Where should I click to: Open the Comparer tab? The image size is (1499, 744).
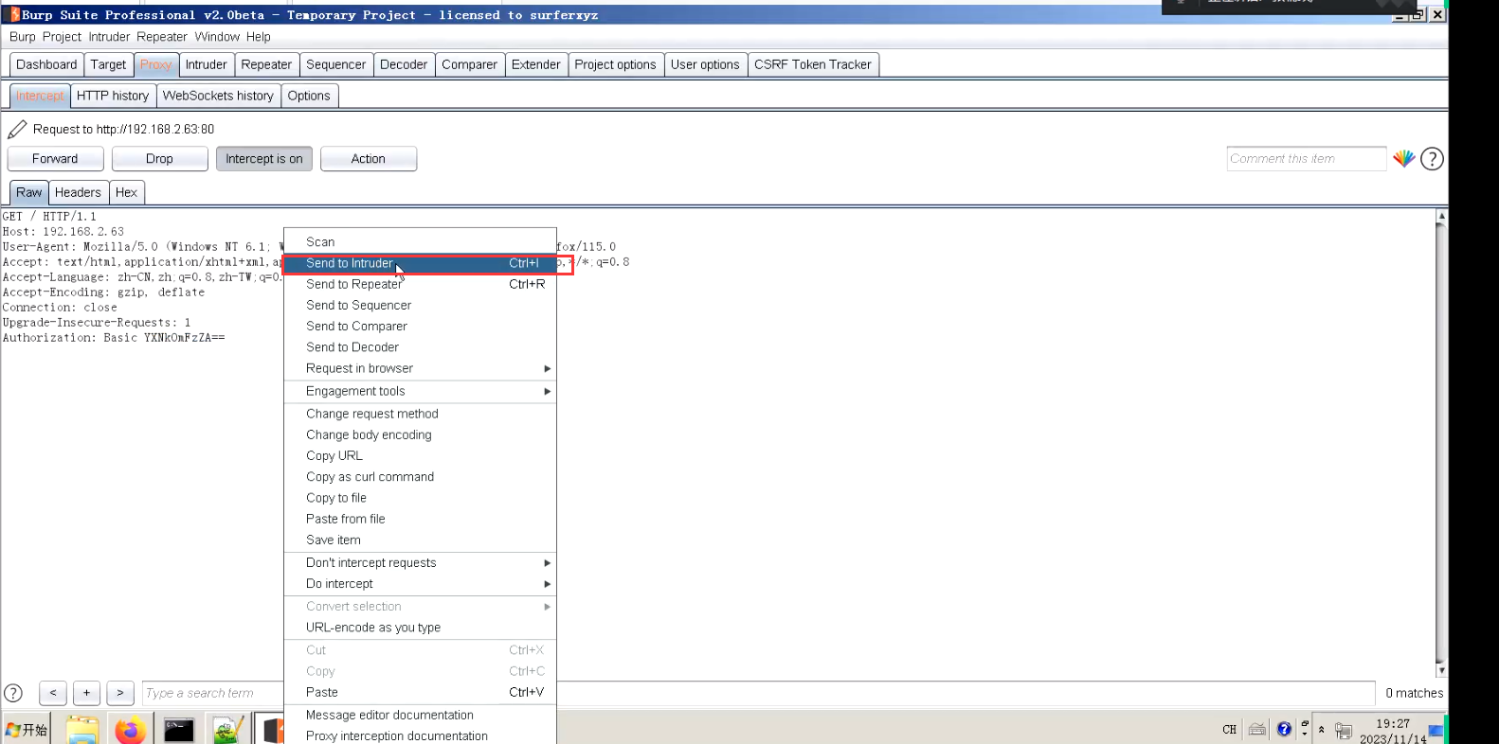point(469,64)
